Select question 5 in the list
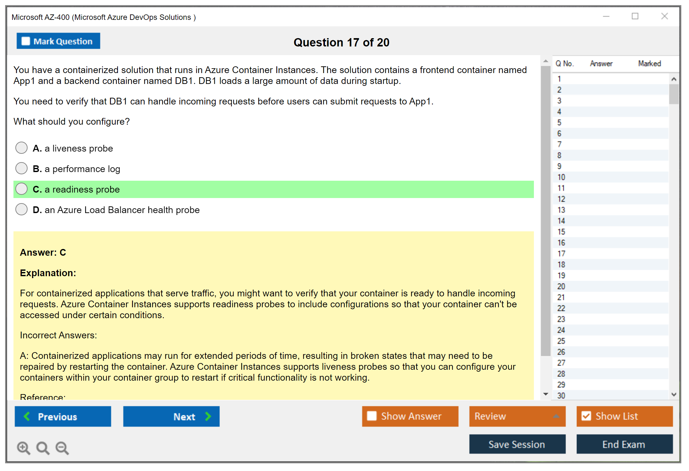This screenshot has width=689, height=471. point(559,122)
